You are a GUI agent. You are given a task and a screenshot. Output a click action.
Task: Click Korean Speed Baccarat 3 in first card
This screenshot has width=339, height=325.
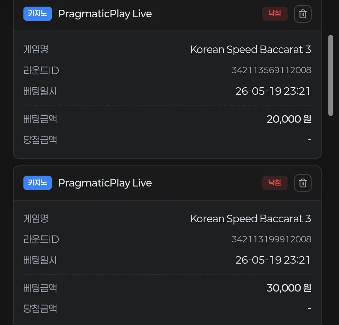[251, 50]
